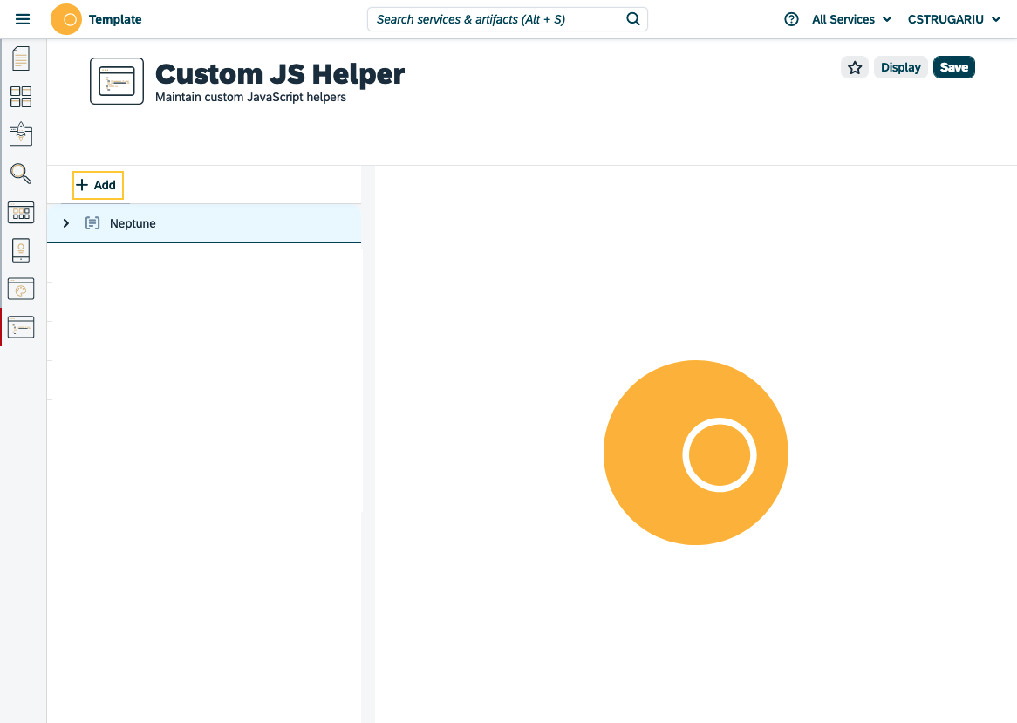Open the All Services dropdown
The height and width of the screenshot is (723, 1017).
850,18
